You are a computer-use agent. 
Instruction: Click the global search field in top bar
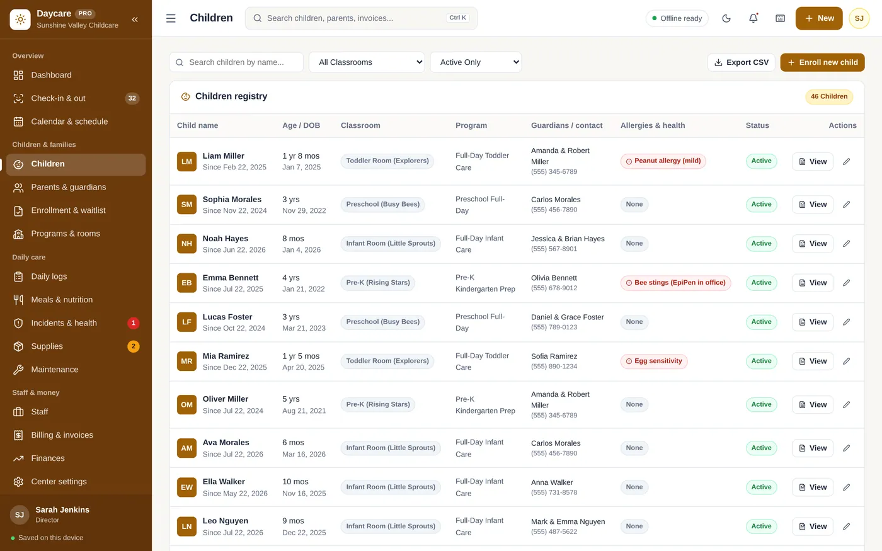pyautogui.click(x=361, y=18)
